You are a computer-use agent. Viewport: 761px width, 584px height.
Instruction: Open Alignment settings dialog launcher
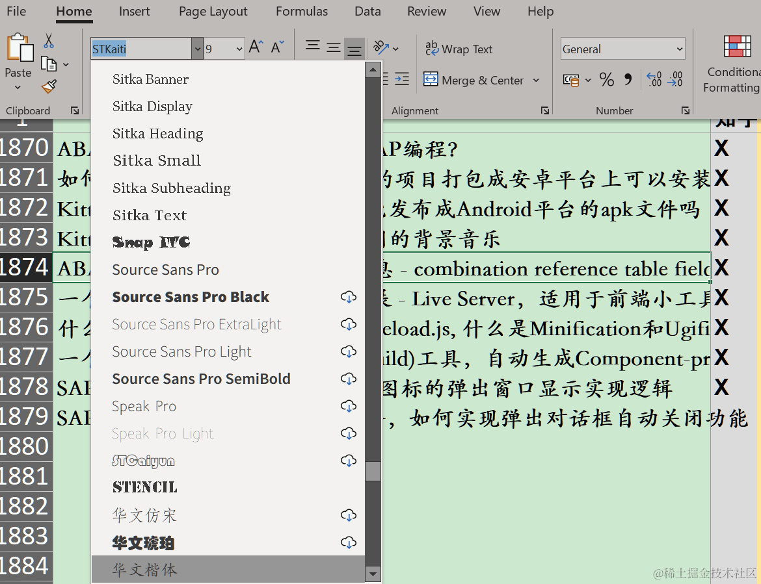point(545,110)
